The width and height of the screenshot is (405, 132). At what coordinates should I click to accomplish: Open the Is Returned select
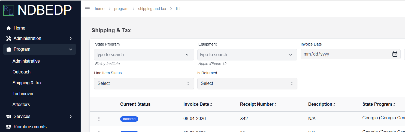pos(247,83)
